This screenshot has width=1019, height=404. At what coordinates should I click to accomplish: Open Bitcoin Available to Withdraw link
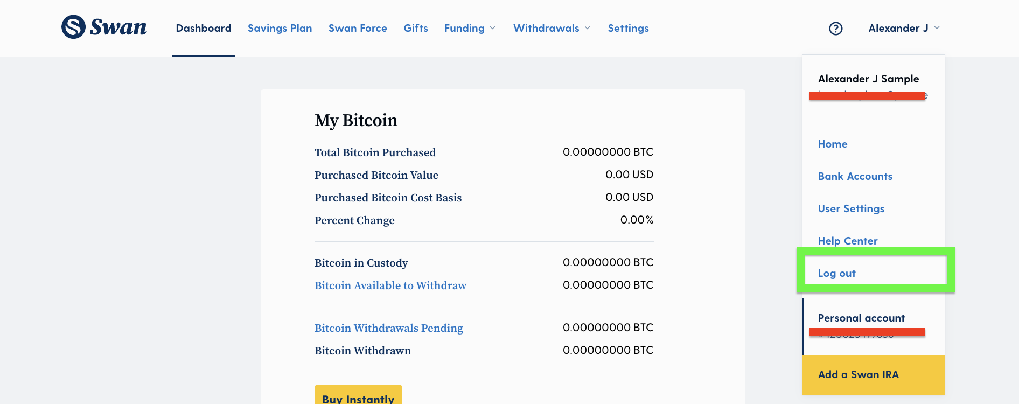390,285
